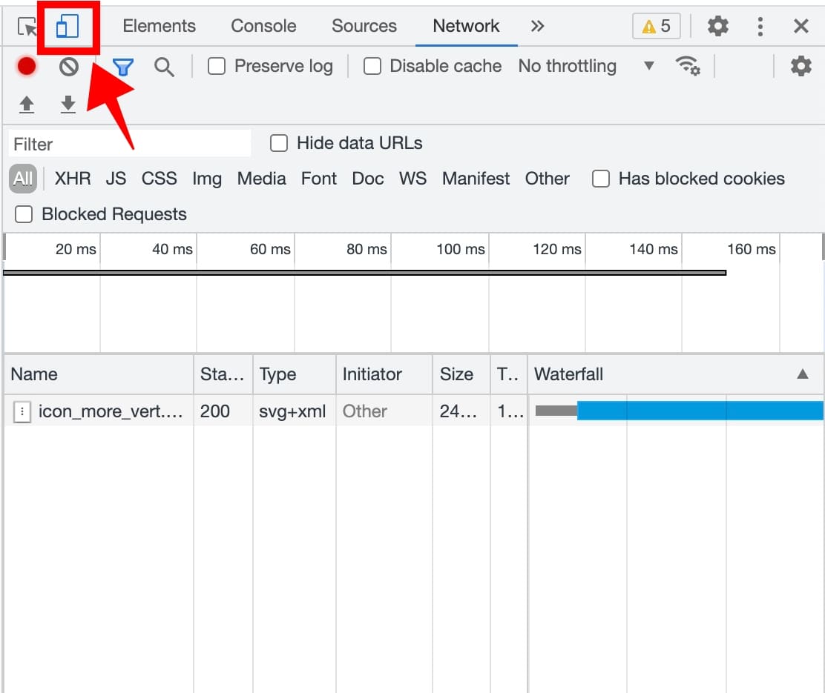Check the Disable cache option

point(372,67)
